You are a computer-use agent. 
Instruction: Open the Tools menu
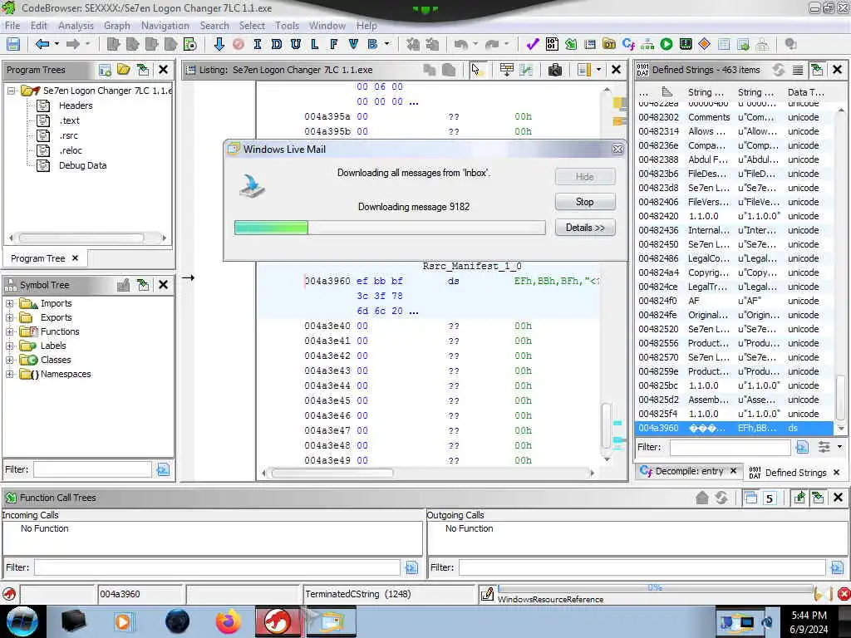(x=287, y=26)
